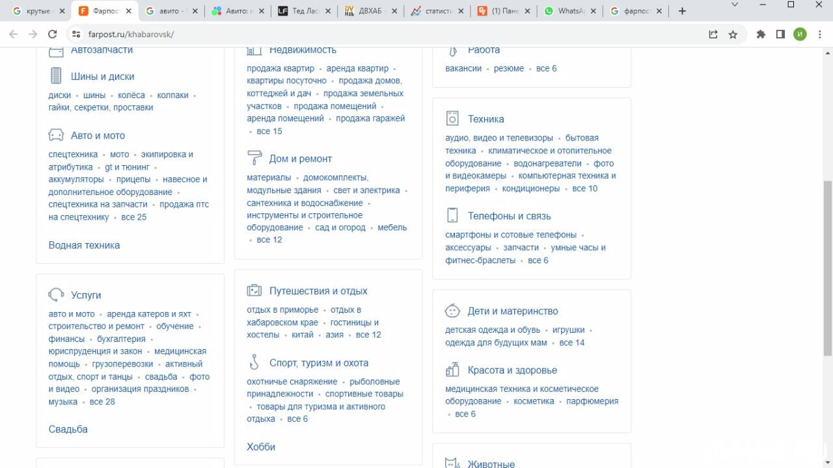Open the колпаки link
Image resolution: width=833 pixels, height=468 pixels.
coord(172,95)
